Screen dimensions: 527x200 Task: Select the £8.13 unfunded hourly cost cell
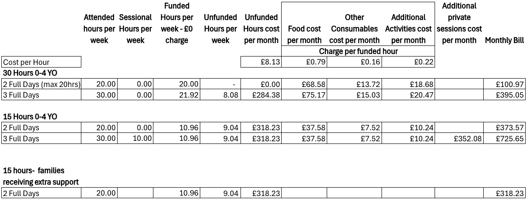click(261, 62)
